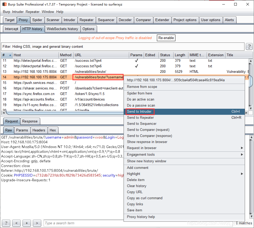Switch to the Extender tab
254x228 pixels.
point(162,20)
